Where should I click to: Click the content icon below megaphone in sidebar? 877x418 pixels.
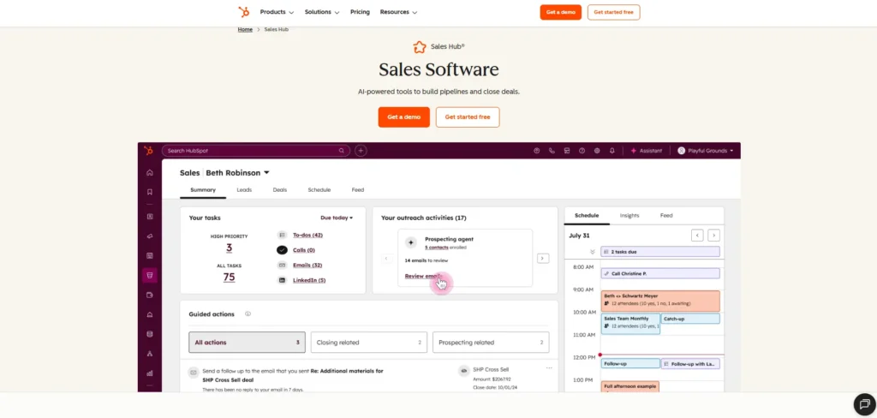click(149, 256)
